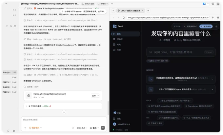Open the 打开 dropdown for Optimization.html

(95, 96)
